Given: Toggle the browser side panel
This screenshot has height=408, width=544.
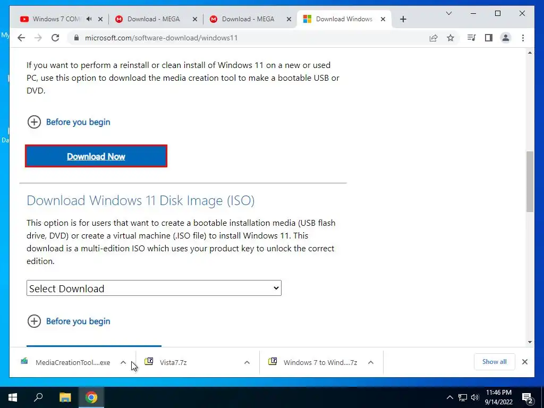Looking at the screenshot, I should coord(489,38).
